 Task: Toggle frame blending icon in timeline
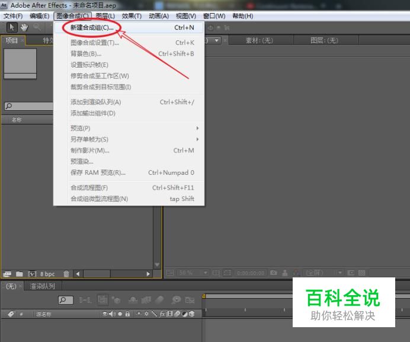point(146,300)
